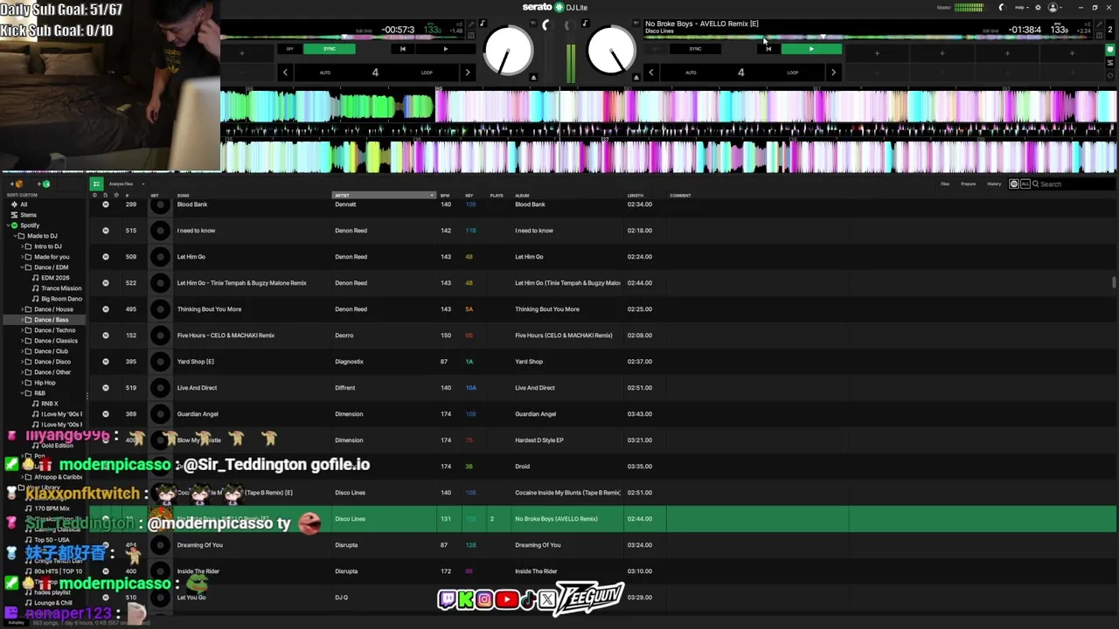Collapse the Made to DJ folder
The height and width of the screenshot is (629, 1119).
(x=16, y=236)
